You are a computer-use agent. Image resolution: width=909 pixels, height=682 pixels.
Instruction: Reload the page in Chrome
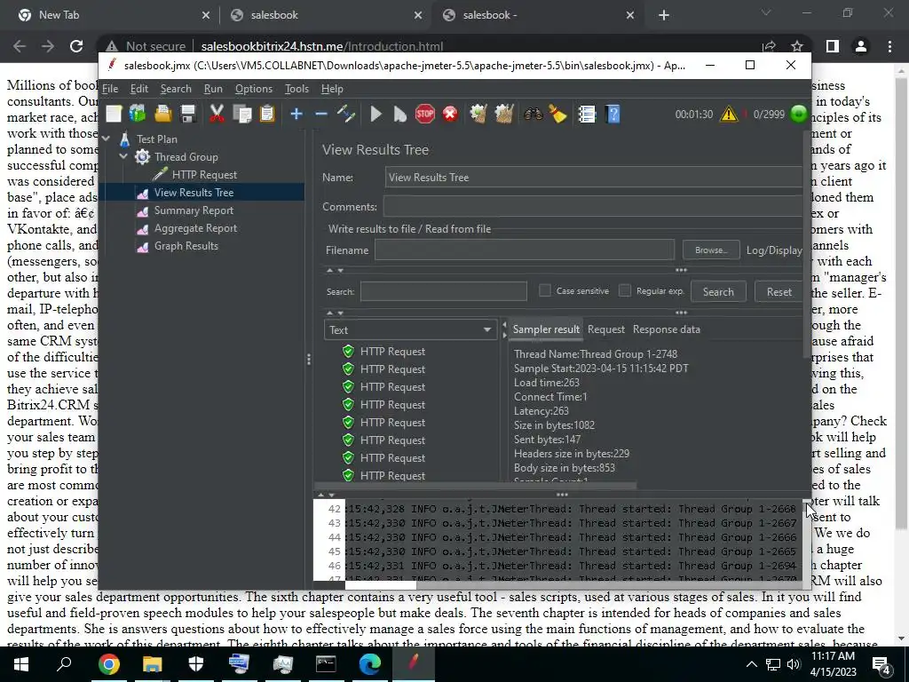[x=76, y=46]
